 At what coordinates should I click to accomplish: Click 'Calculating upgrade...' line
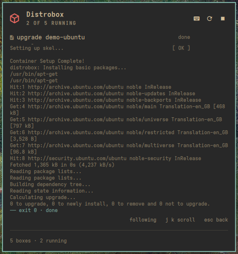point(43,197)
